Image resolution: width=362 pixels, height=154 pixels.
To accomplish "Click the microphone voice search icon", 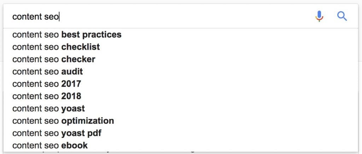I will pyautogui.click(x=319, y=16).
